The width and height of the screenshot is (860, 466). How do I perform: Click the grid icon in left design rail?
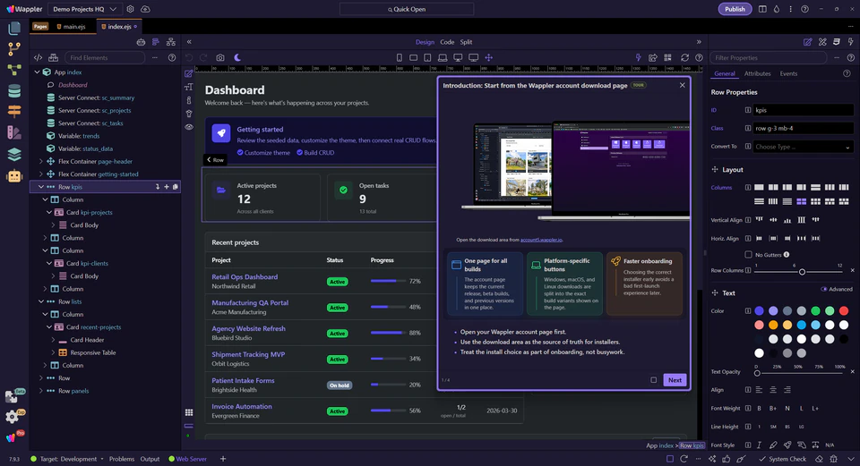(189, 412)
